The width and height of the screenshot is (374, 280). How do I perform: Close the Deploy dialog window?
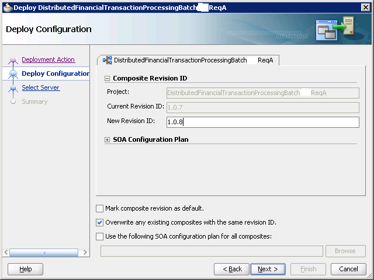(366, 8)
